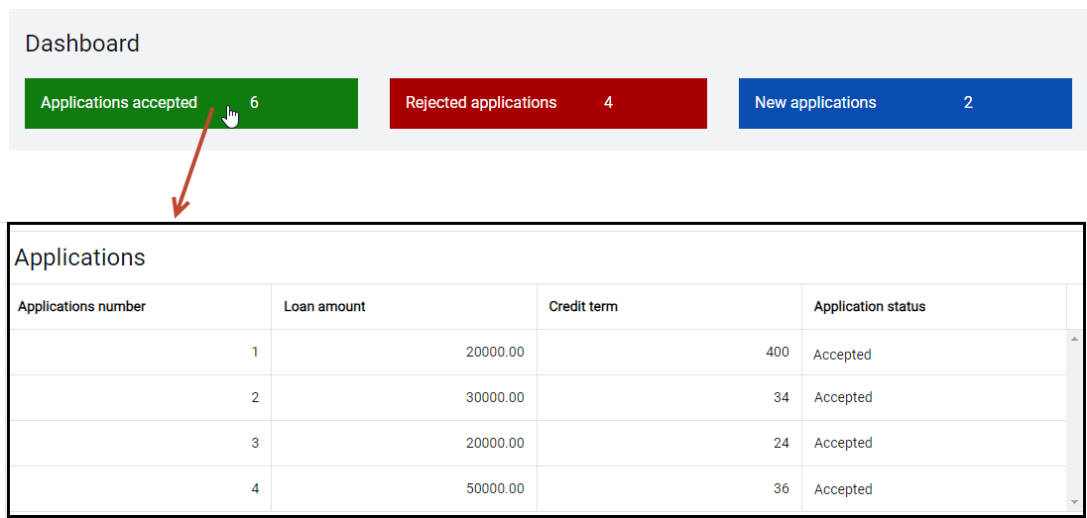The width and height of the screenshot is (1087, 518).
Task: Click the Application status column header
Action: pyautogui.click(x=934, y=307)
